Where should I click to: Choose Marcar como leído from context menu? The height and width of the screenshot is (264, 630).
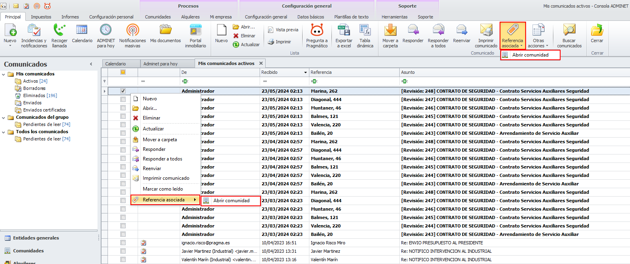pos(163,189)
